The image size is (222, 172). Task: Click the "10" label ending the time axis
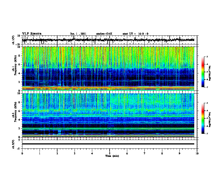coord(197,153)
